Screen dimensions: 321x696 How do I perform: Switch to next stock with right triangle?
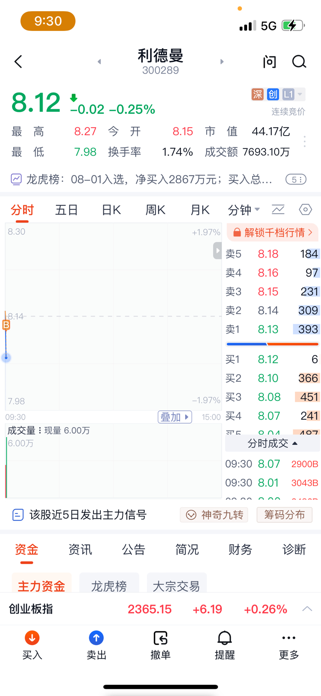[x=222, y=62]
